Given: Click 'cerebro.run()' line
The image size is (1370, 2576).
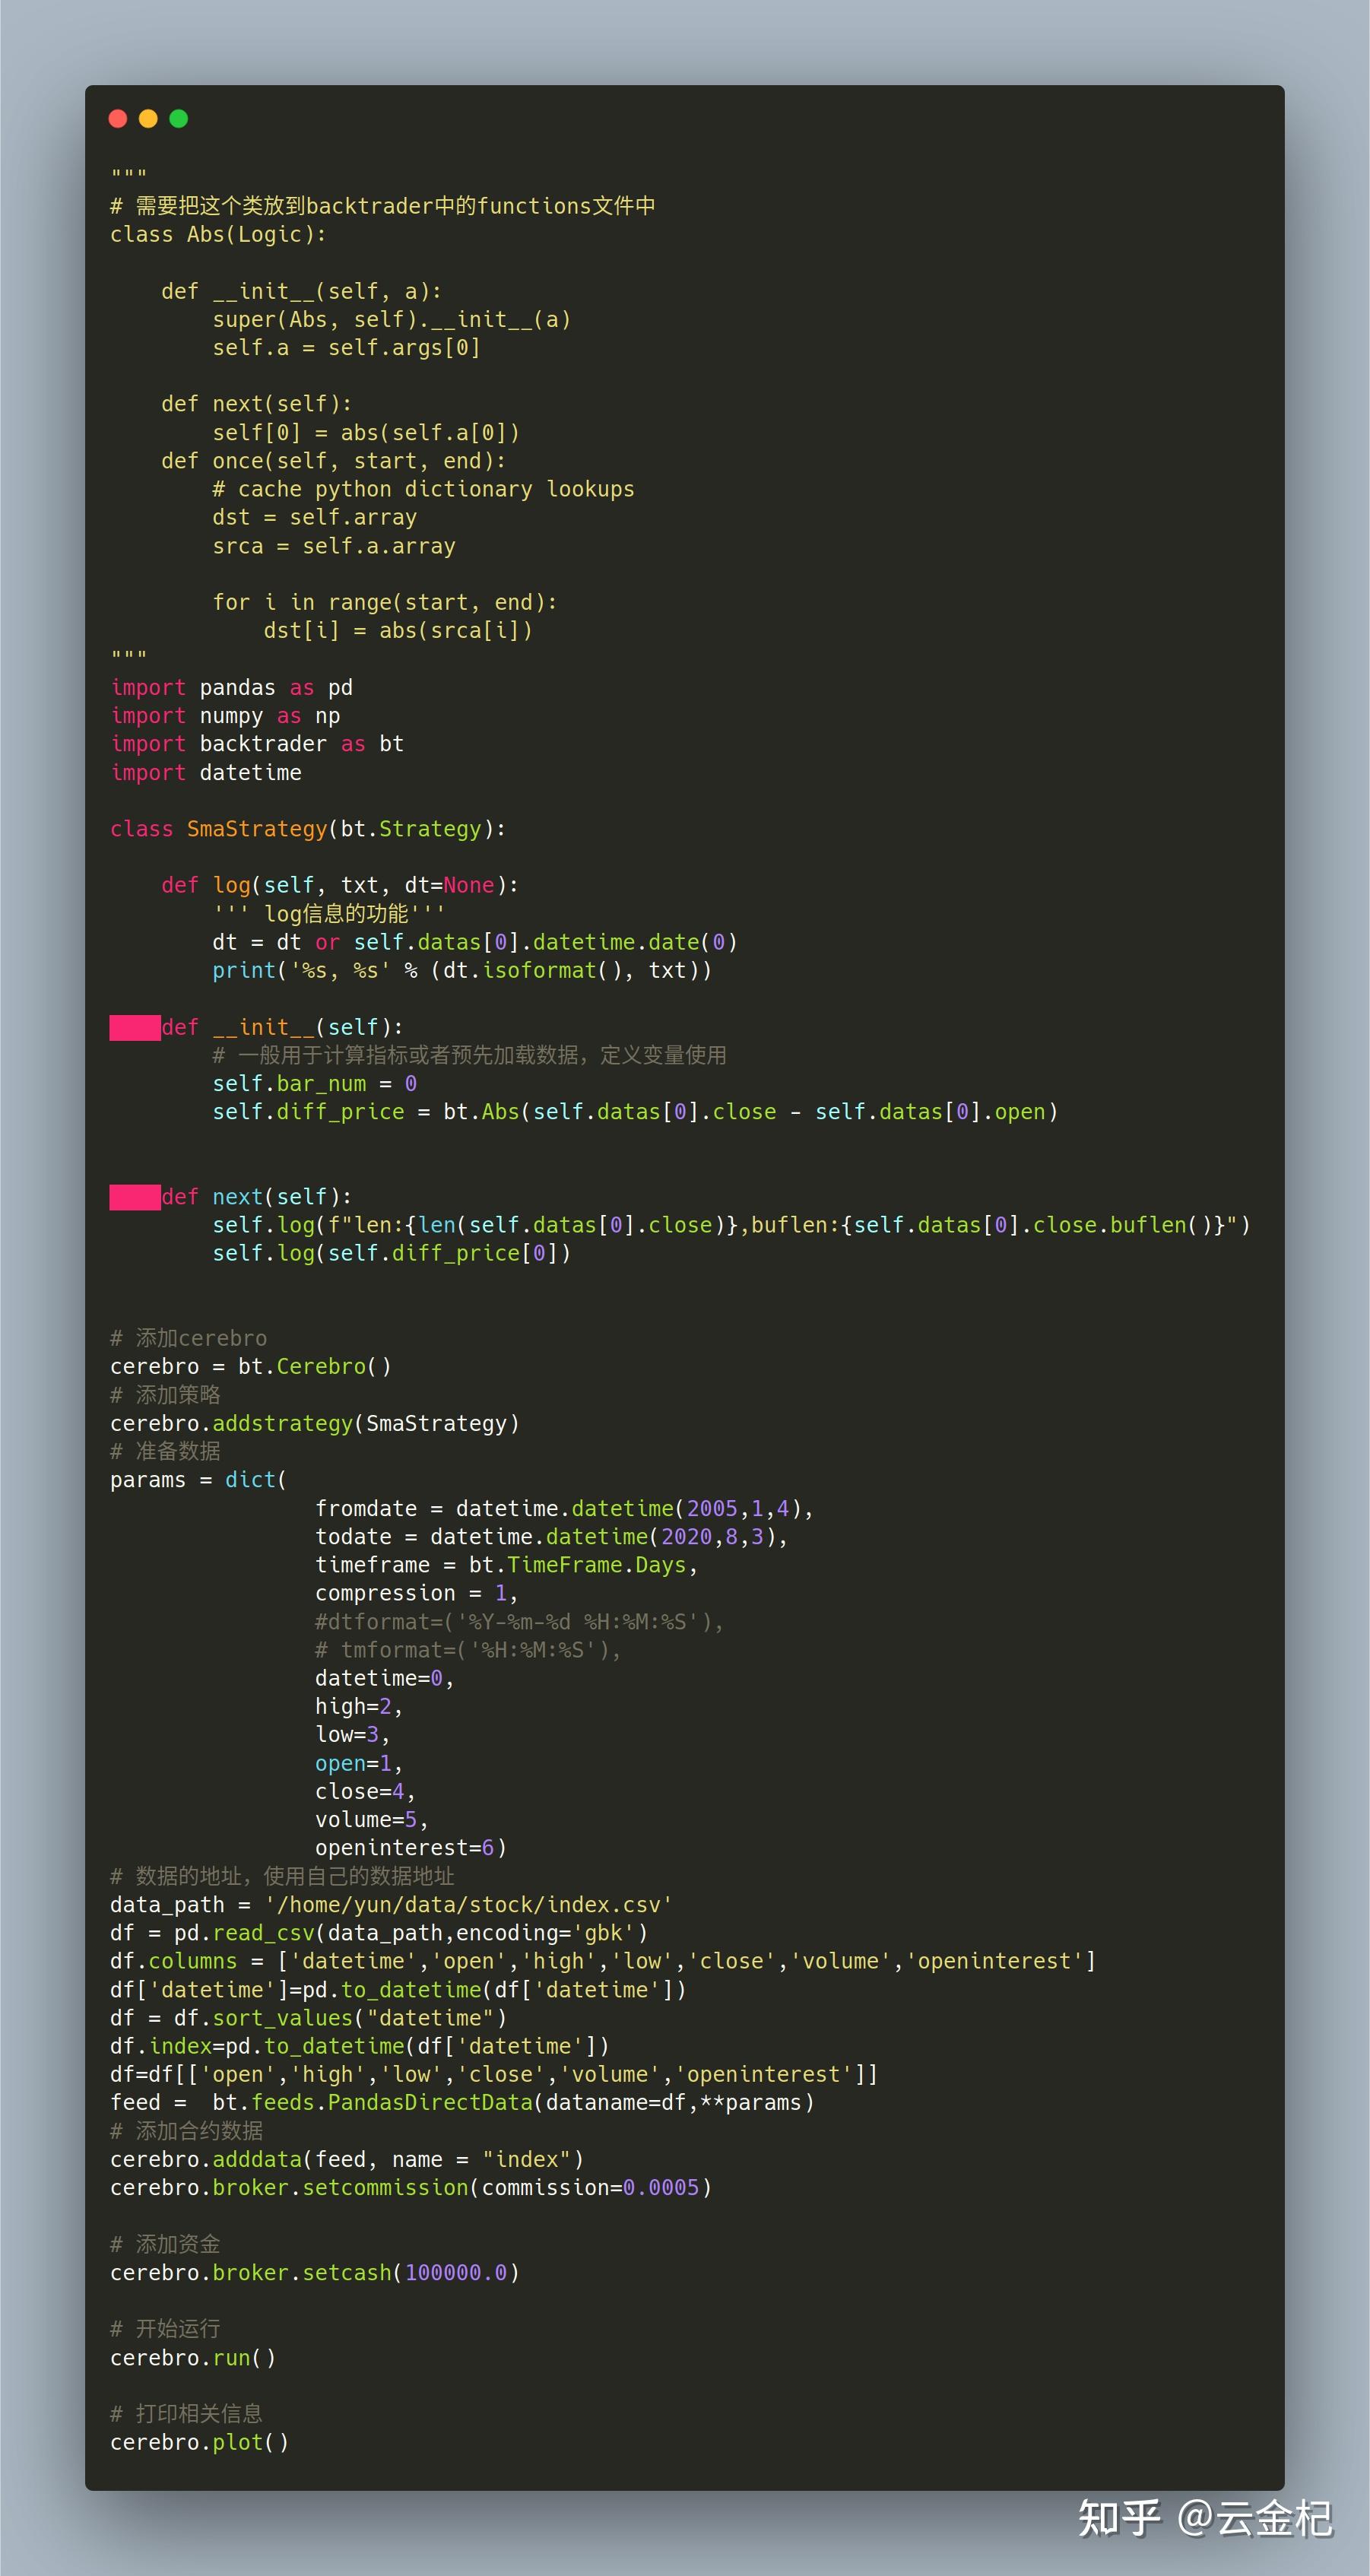Looking at the screenshot, I should point(193,2357).
